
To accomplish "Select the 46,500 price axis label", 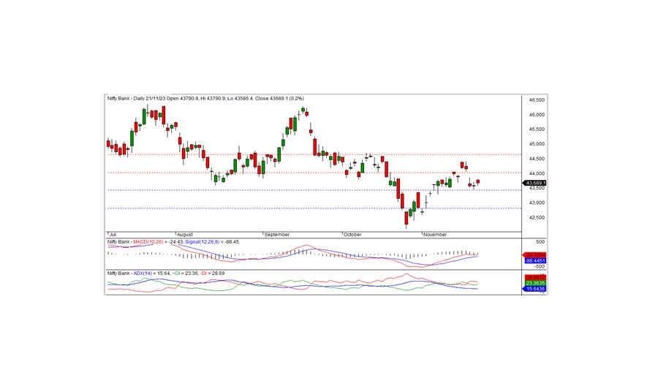I will pyautogui.click(x=537, y=100).
